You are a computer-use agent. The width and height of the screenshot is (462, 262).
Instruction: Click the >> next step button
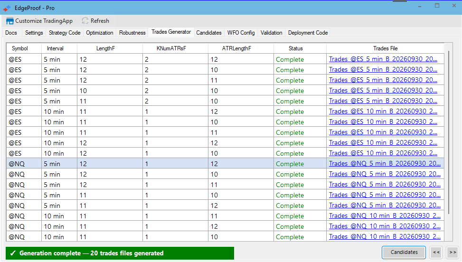pyautogui.click(x=453, y=253)
